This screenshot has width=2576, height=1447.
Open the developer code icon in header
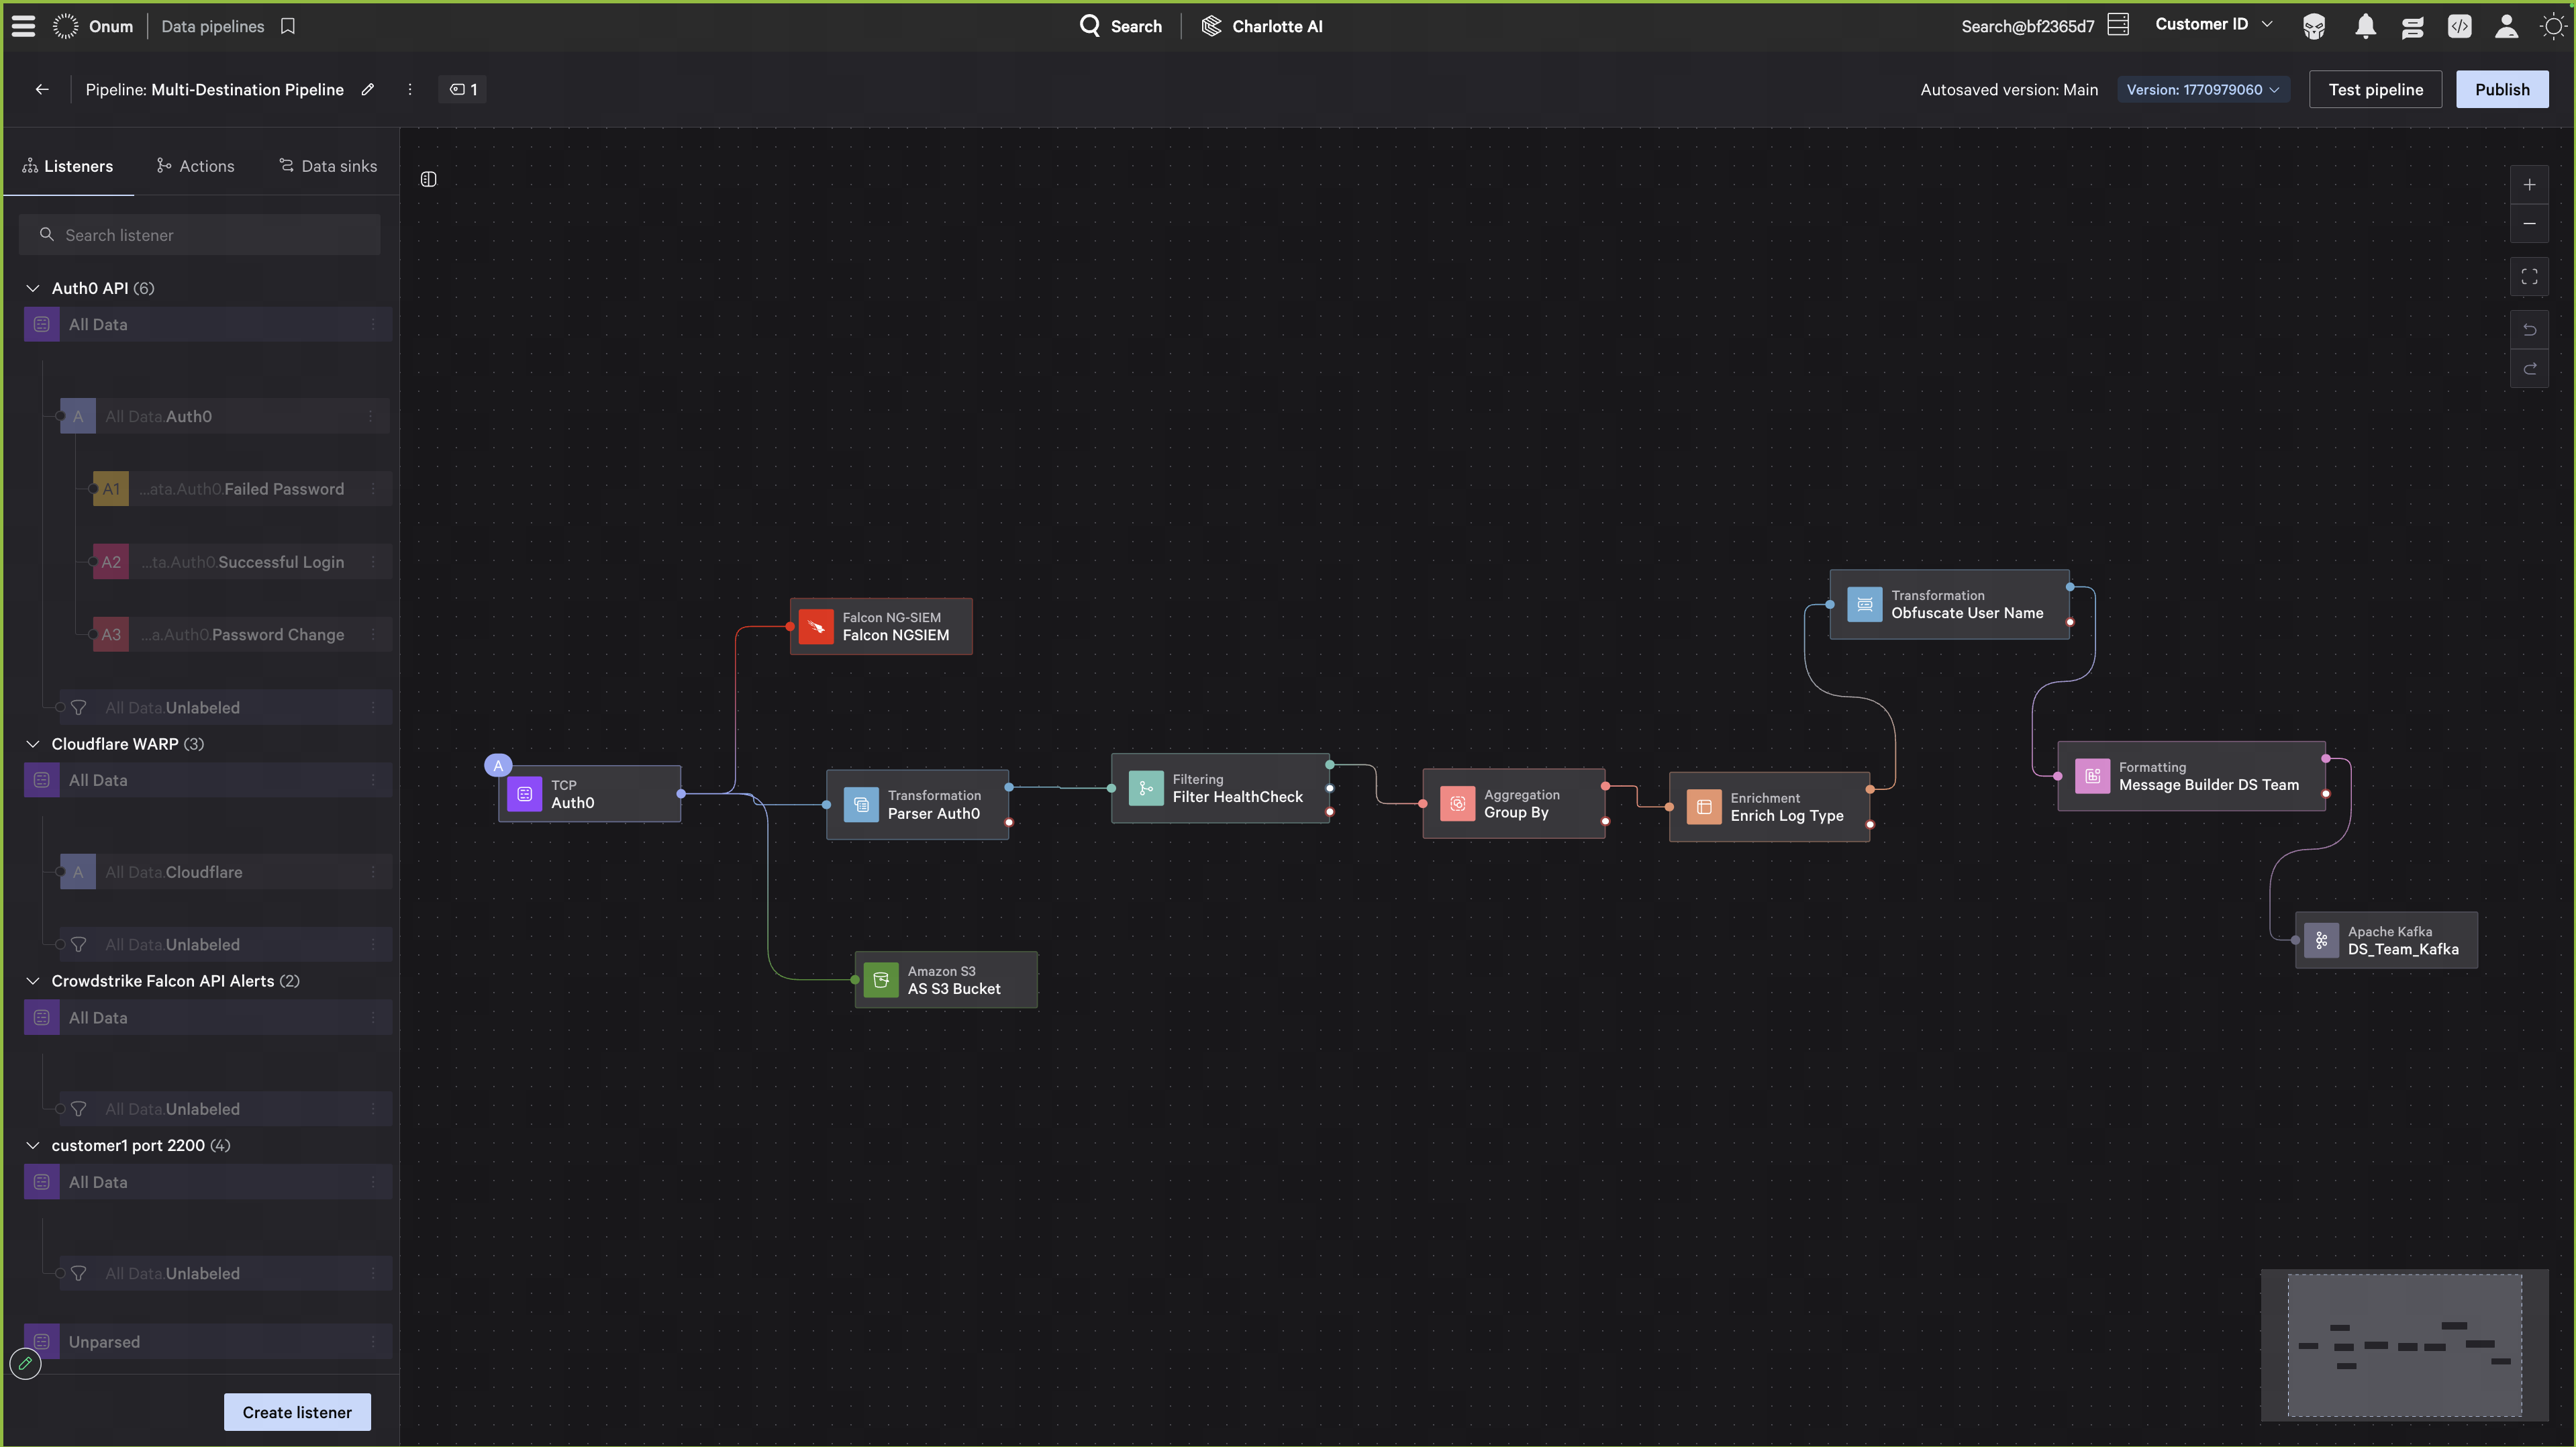pos(2459,26)
